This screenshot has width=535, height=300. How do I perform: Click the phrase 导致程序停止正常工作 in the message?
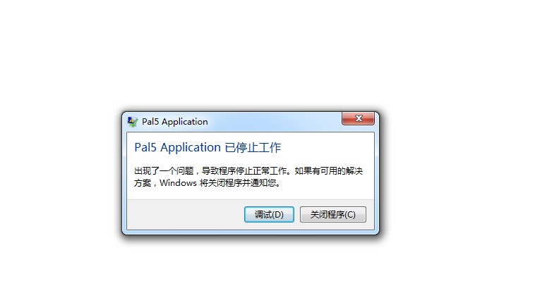244,170
